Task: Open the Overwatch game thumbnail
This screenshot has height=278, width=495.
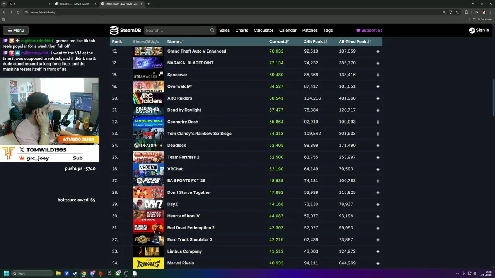Action: 148,86
